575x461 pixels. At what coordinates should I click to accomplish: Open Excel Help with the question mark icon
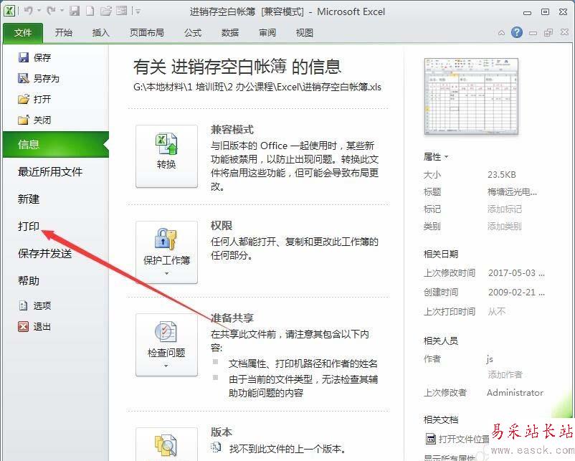click(517, 33)
